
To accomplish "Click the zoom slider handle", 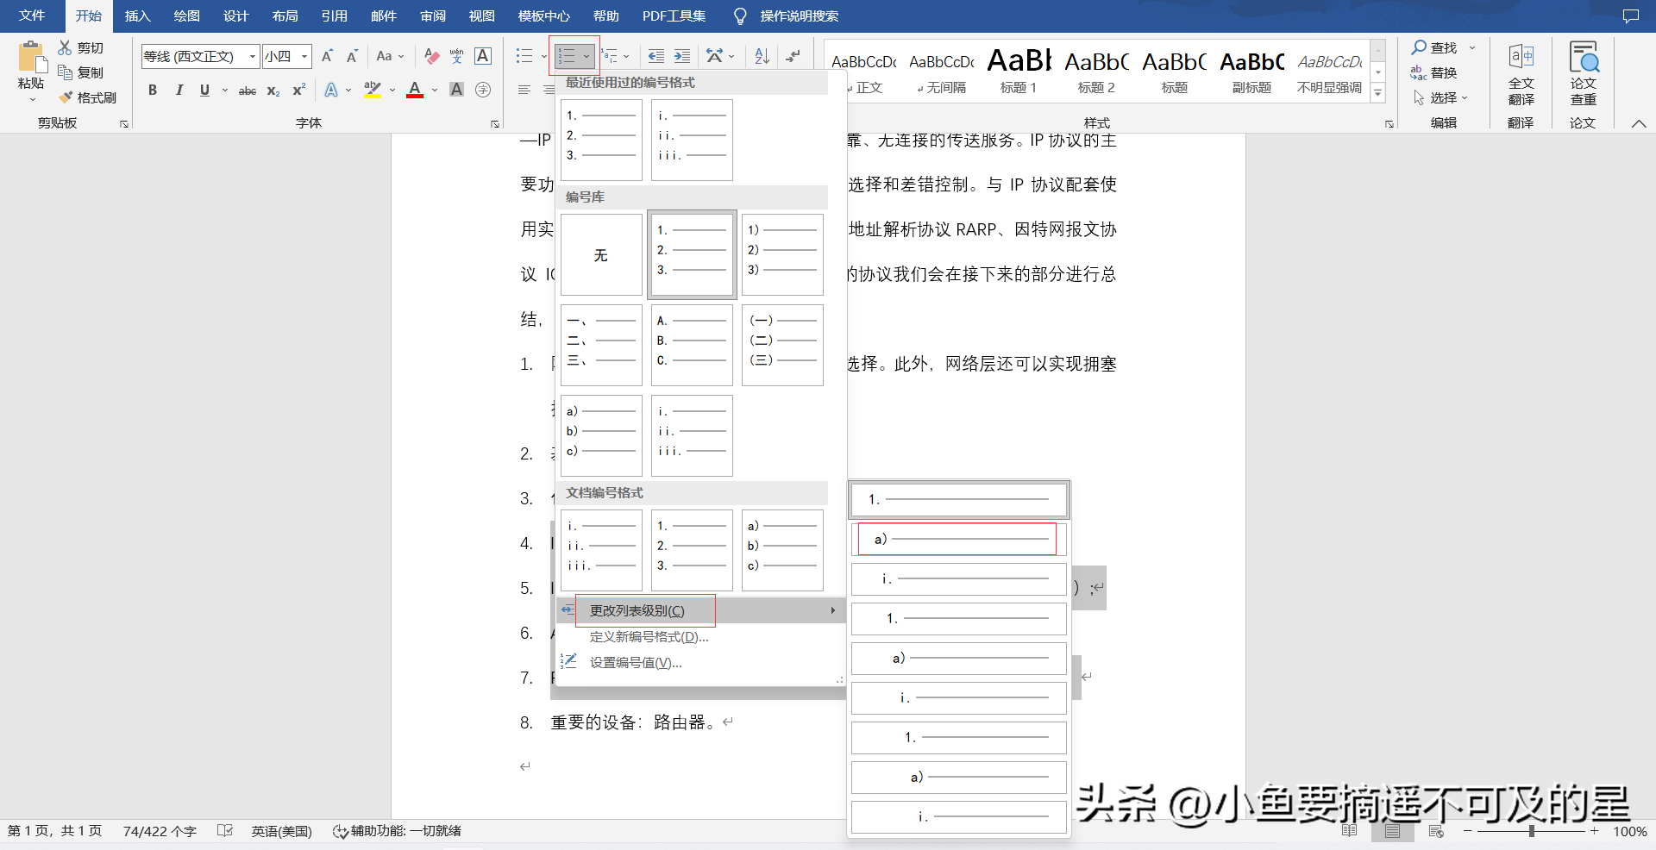I will pyautogui.click(x=1532, y=831).
